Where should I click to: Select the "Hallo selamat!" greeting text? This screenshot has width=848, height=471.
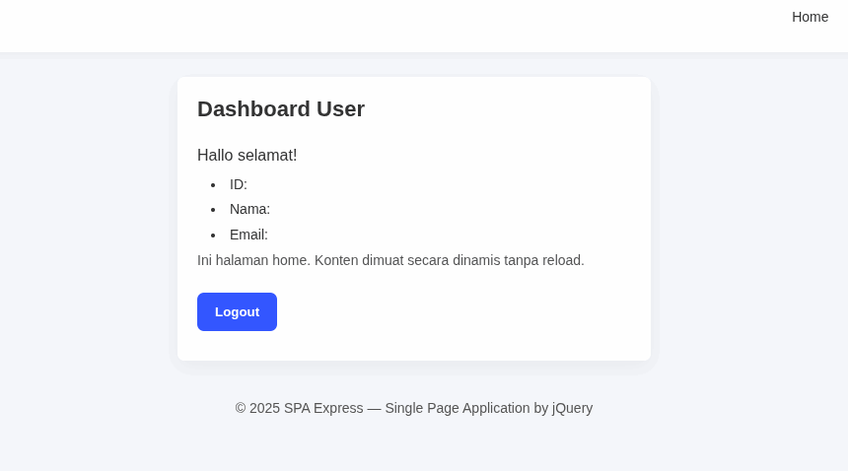click(247, 155)
